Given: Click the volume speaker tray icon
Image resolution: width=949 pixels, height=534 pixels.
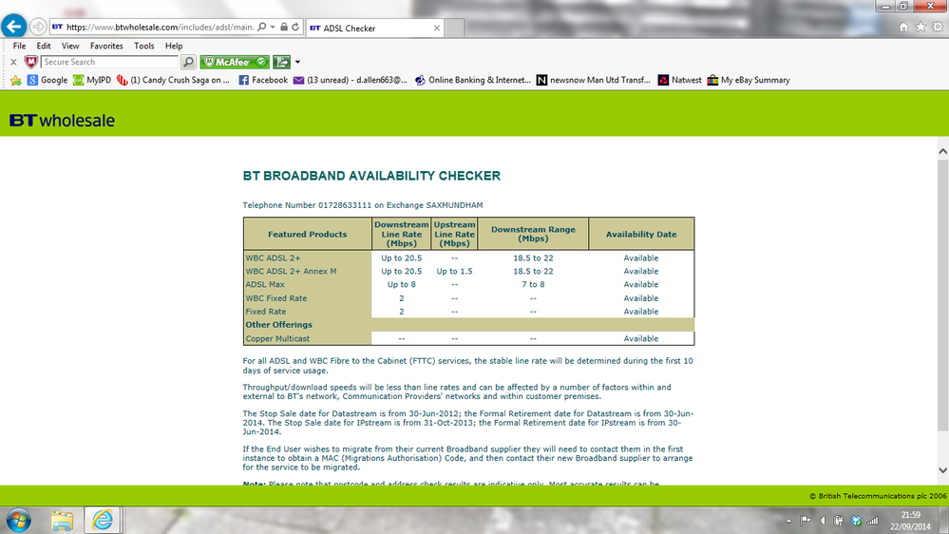Looking at the screenshot, I should point(822,521).
